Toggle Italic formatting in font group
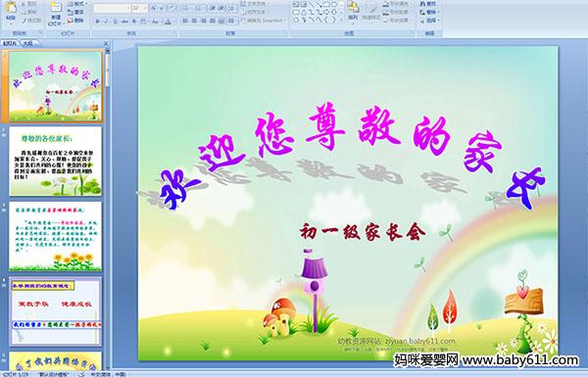The image size is (588, 377). (106, 22)
